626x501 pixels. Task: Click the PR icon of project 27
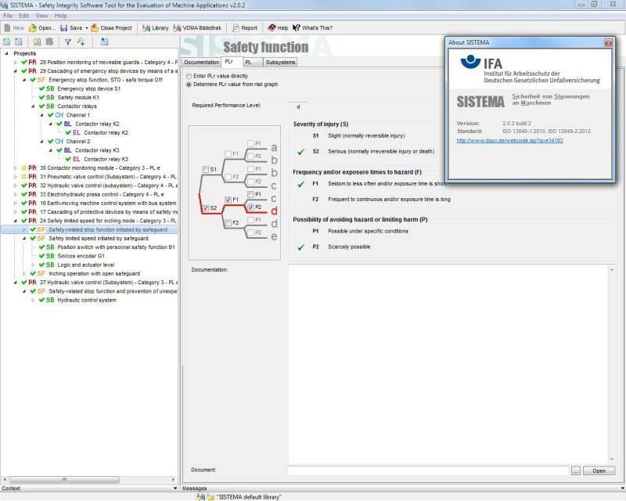coord(32,283)
